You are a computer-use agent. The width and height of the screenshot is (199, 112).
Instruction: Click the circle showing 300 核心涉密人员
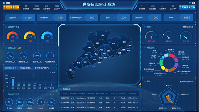10,56
